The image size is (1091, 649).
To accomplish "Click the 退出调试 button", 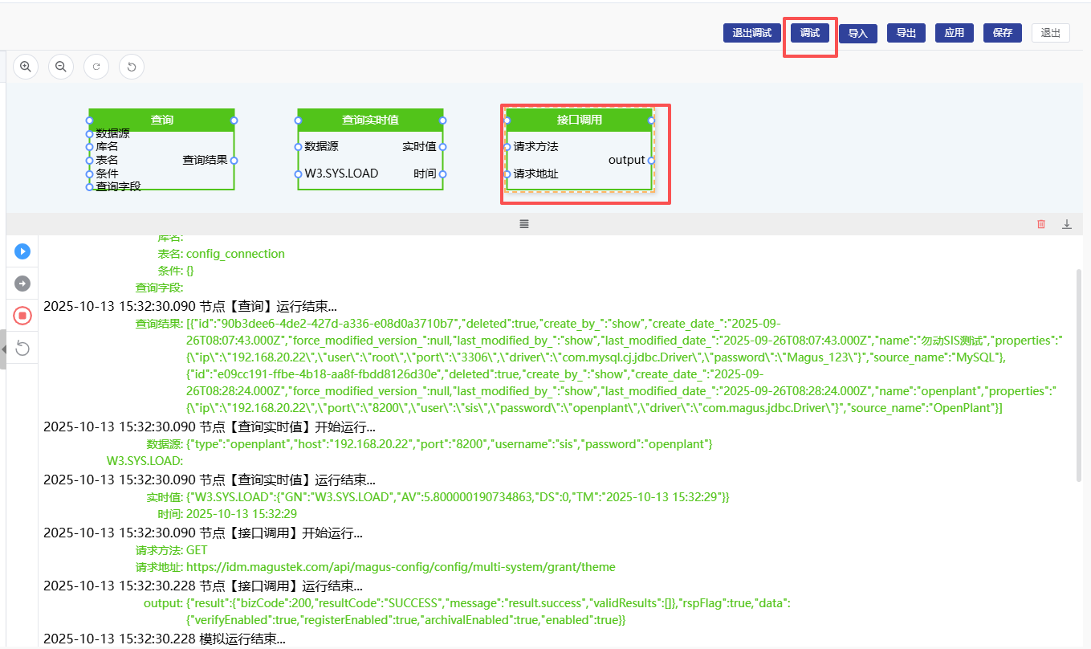I will (x=752, y=33).
